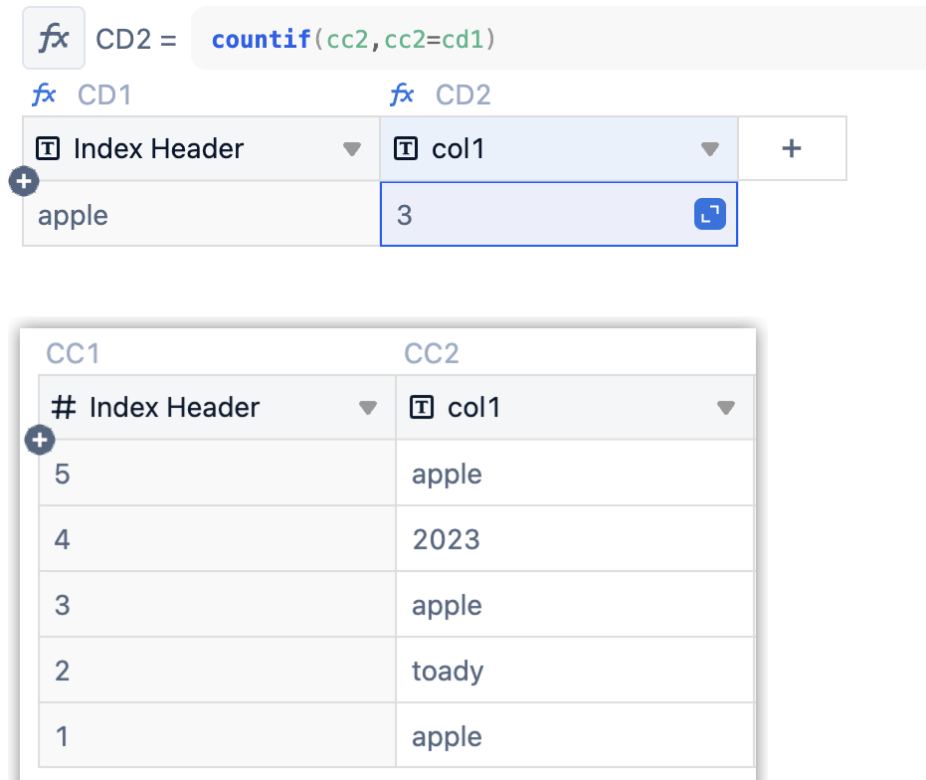Add a row with top table plus circle
Screen dimensions: 926x780
pos(24,181)
